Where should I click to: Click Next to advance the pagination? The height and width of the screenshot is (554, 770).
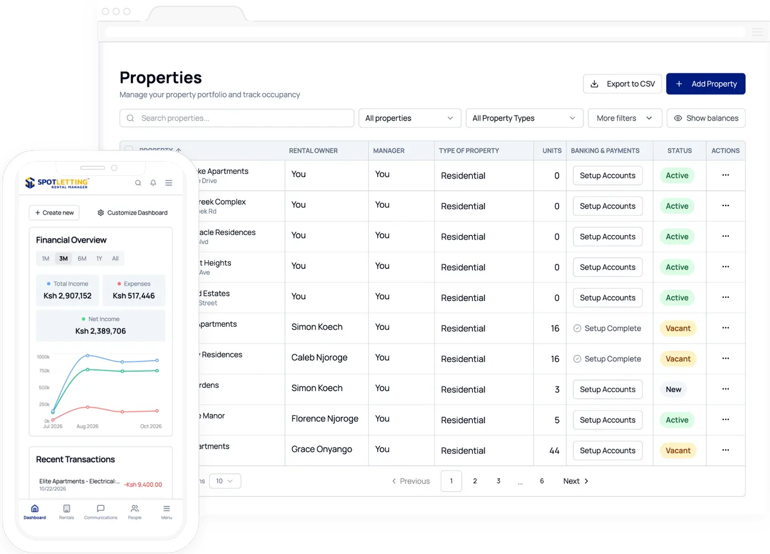click(x=576, y=481)
